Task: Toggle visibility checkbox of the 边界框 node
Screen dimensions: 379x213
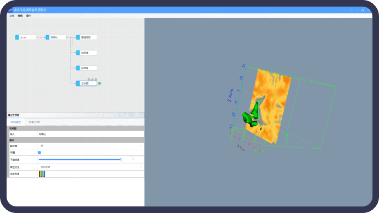Action: pos(78,68)
